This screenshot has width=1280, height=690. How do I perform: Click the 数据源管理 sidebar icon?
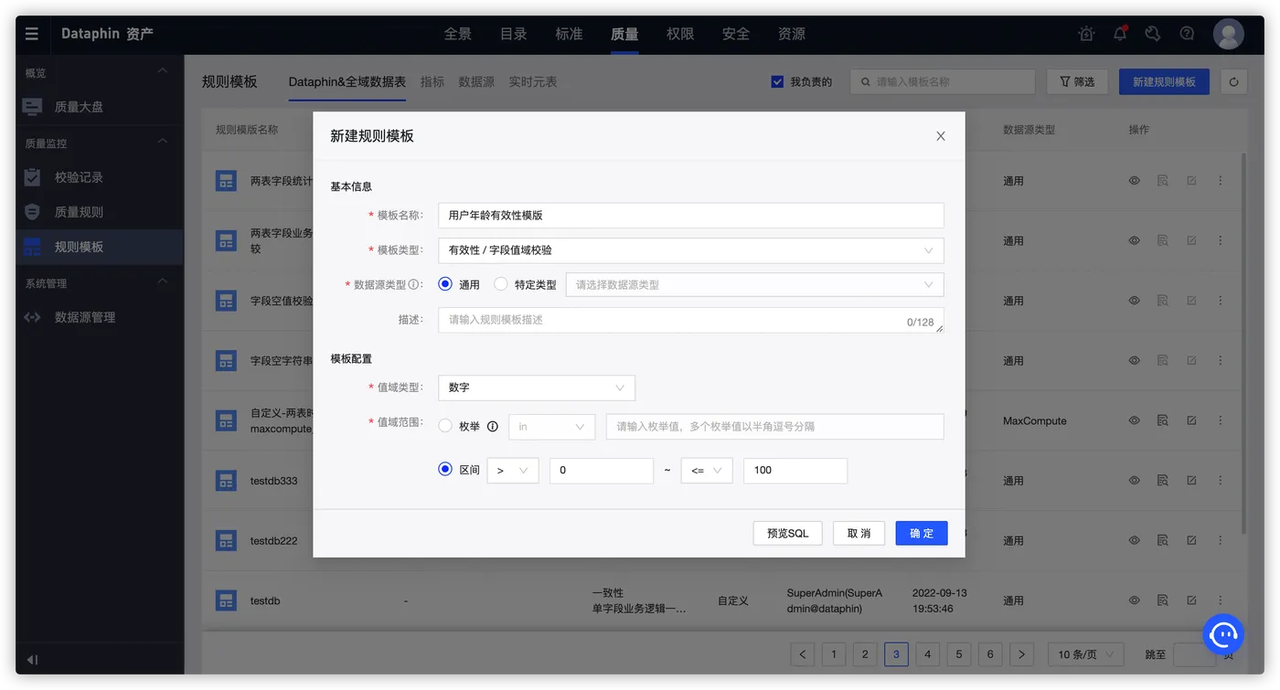(x=33, y=317)
